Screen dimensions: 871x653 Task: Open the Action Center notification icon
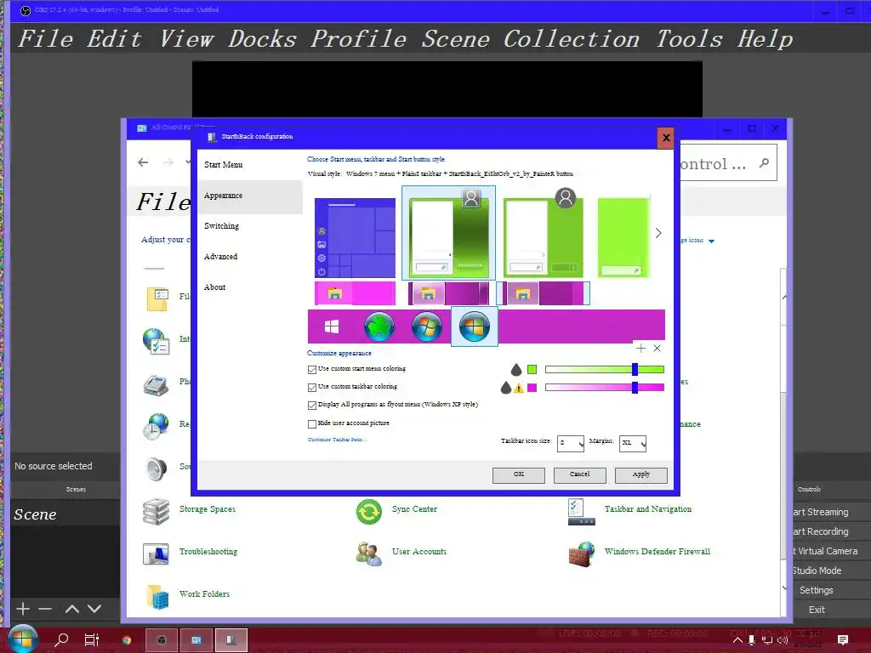point(843,639)
